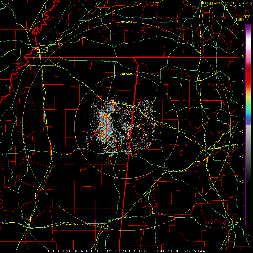The height and width of the screenshot is (253, 253).
Task: Click the 1 dB tick on the scale
Action: coord(243,107)
